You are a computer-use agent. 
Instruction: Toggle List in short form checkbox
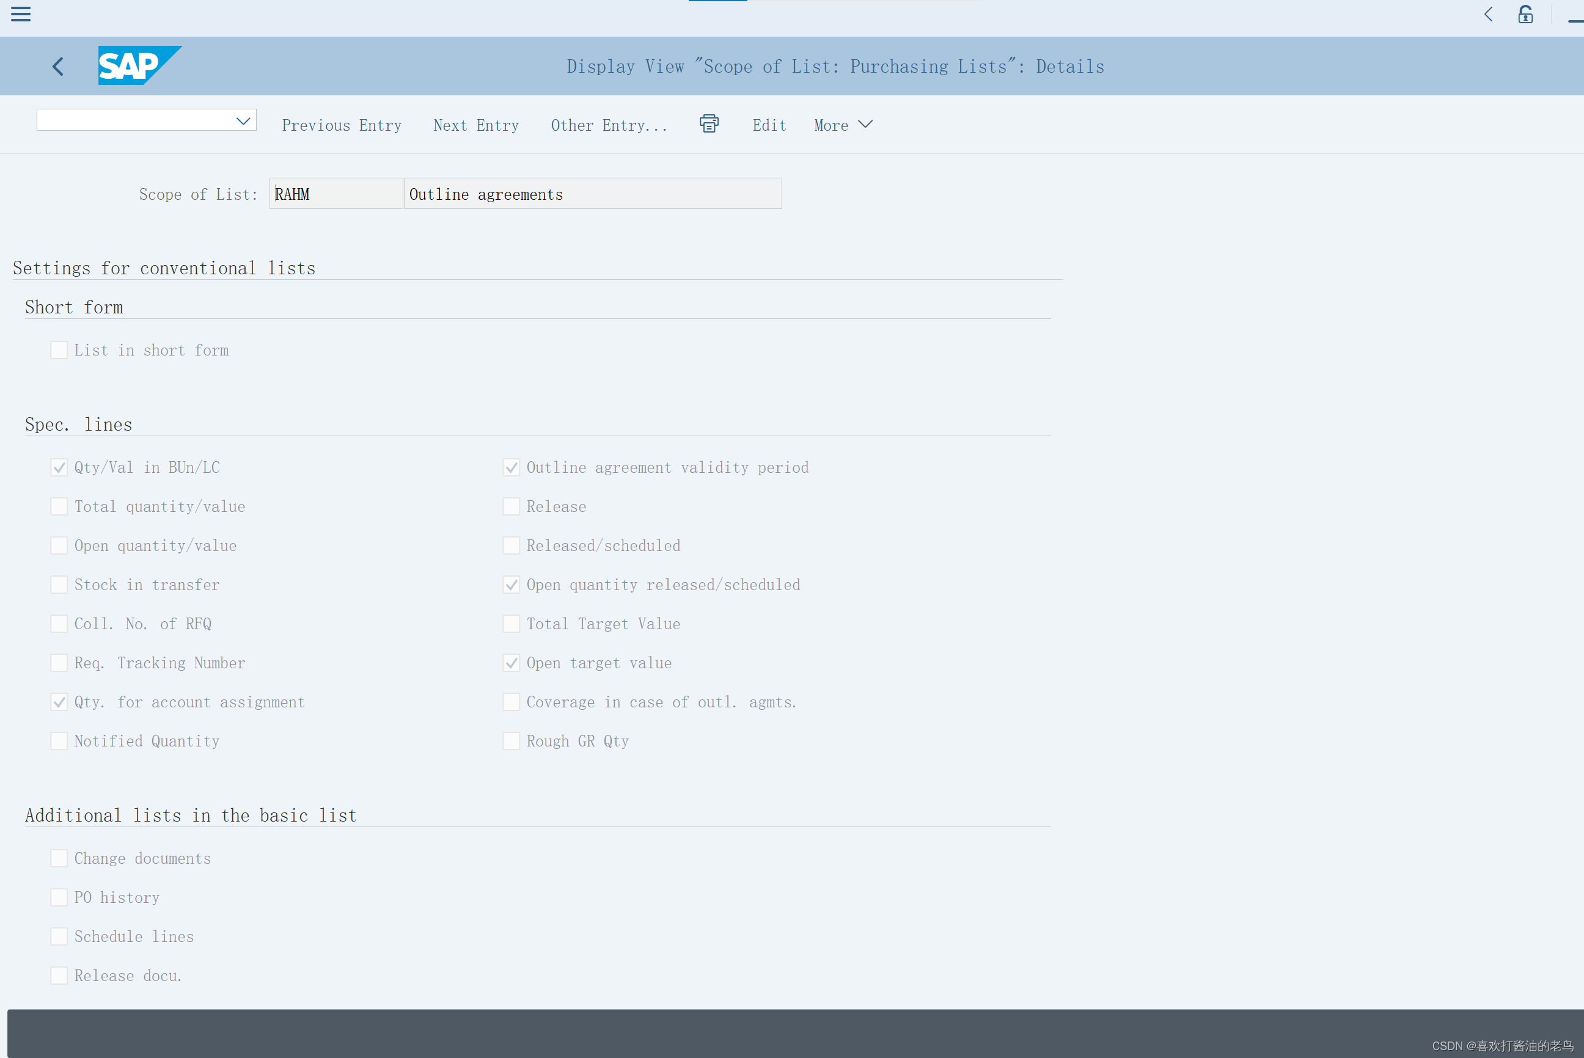click(59, 350)
